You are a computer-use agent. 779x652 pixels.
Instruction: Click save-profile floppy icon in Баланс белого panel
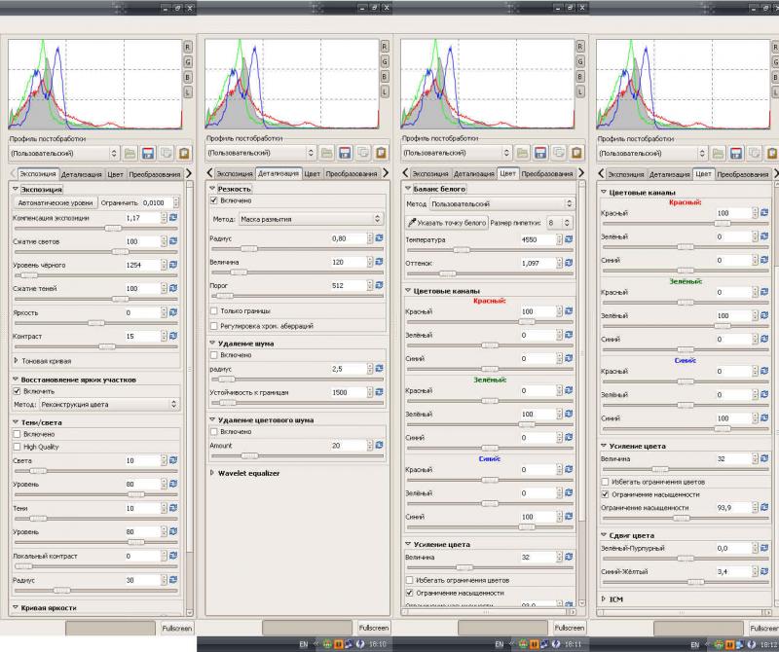click(540, 153)
